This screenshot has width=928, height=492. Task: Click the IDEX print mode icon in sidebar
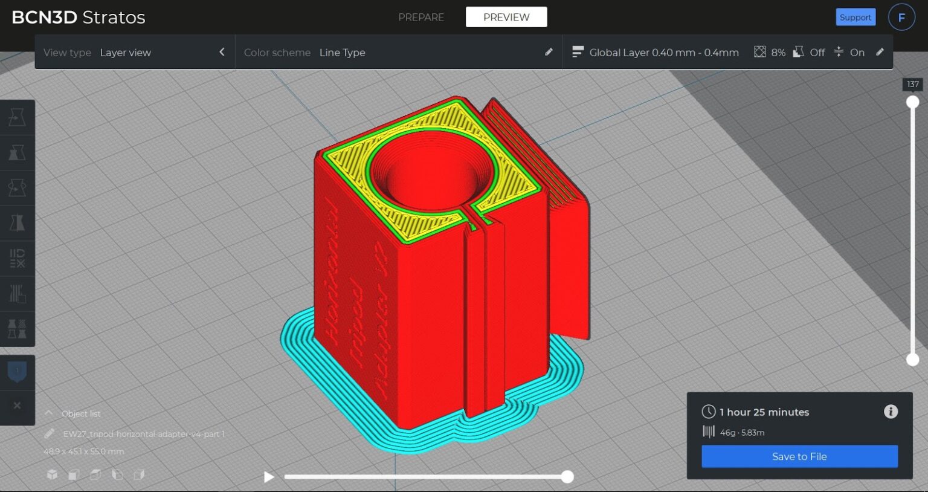pyautogui.click(x=18, y=259)
